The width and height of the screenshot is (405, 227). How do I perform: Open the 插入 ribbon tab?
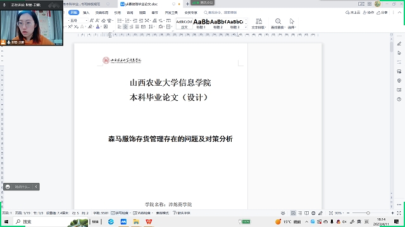(x=86, y=13)
